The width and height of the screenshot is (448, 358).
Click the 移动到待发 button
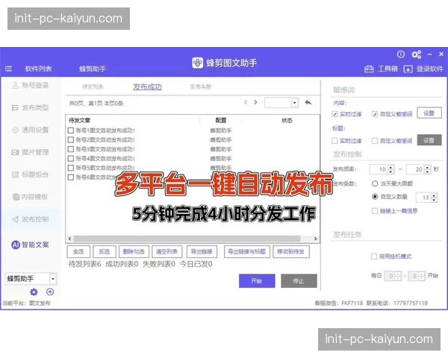coord(291,251)
